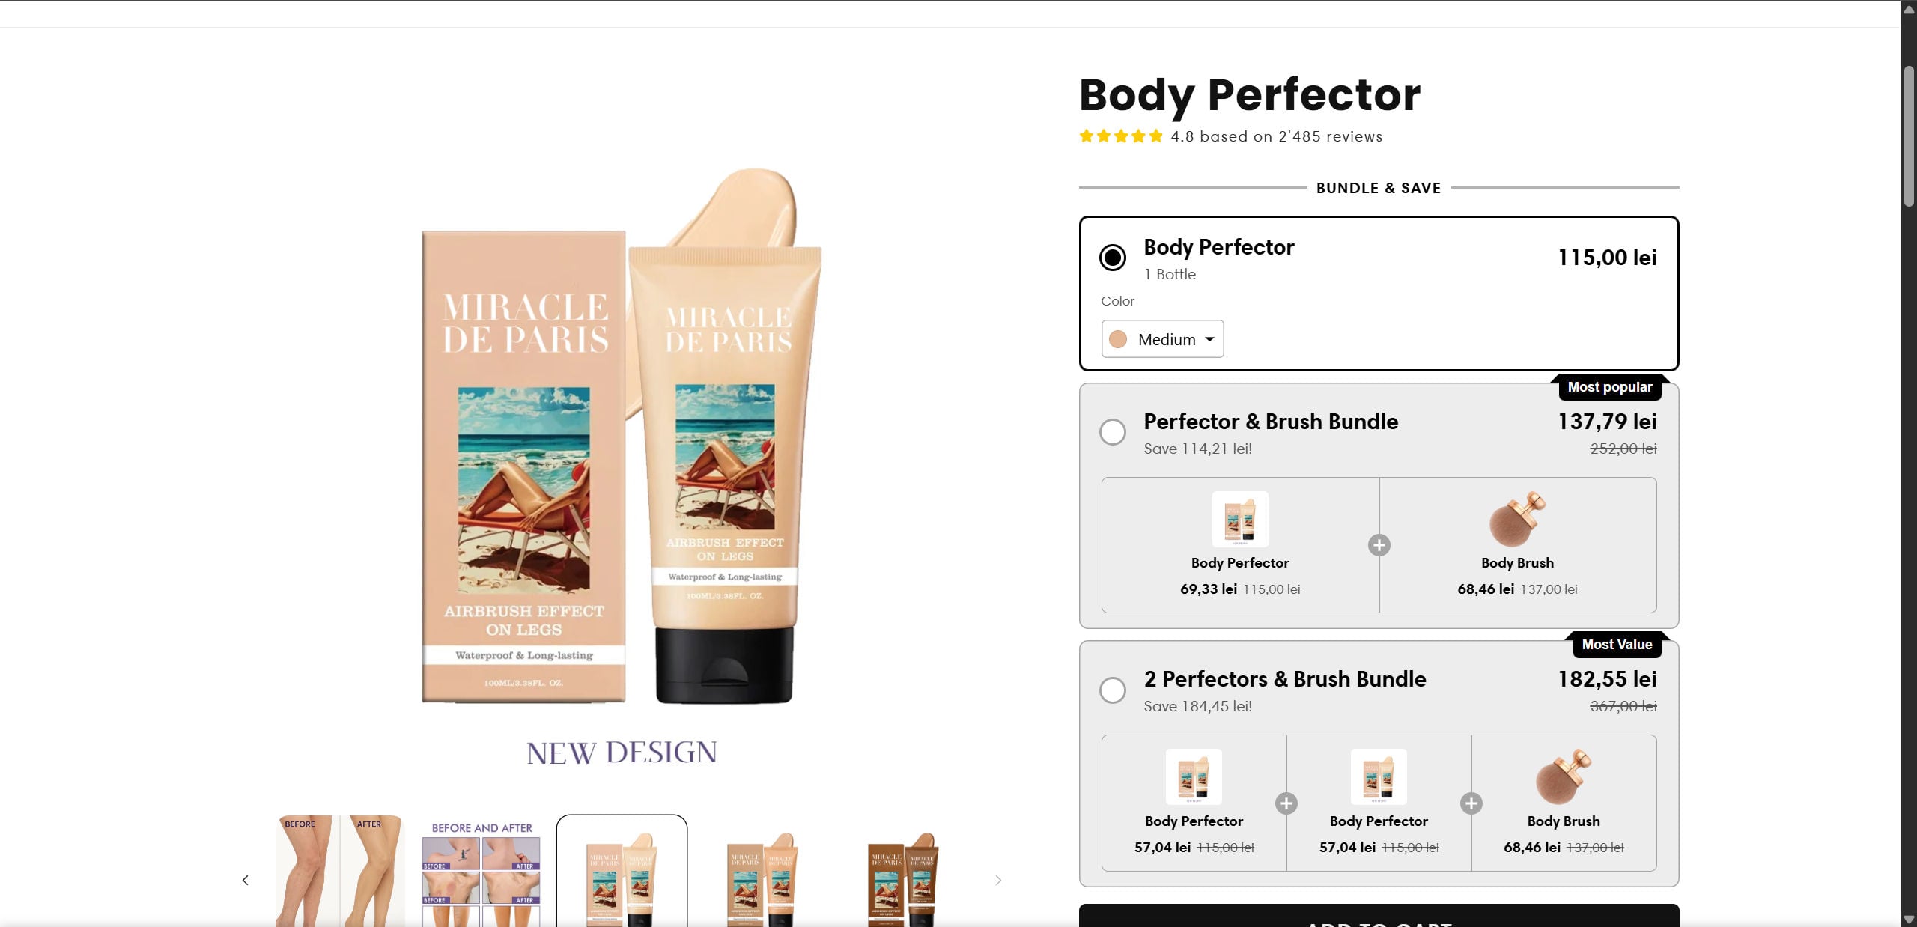Click the page vertical scrollbar thumb
1917x927 pixels.
pos(1909,135)
